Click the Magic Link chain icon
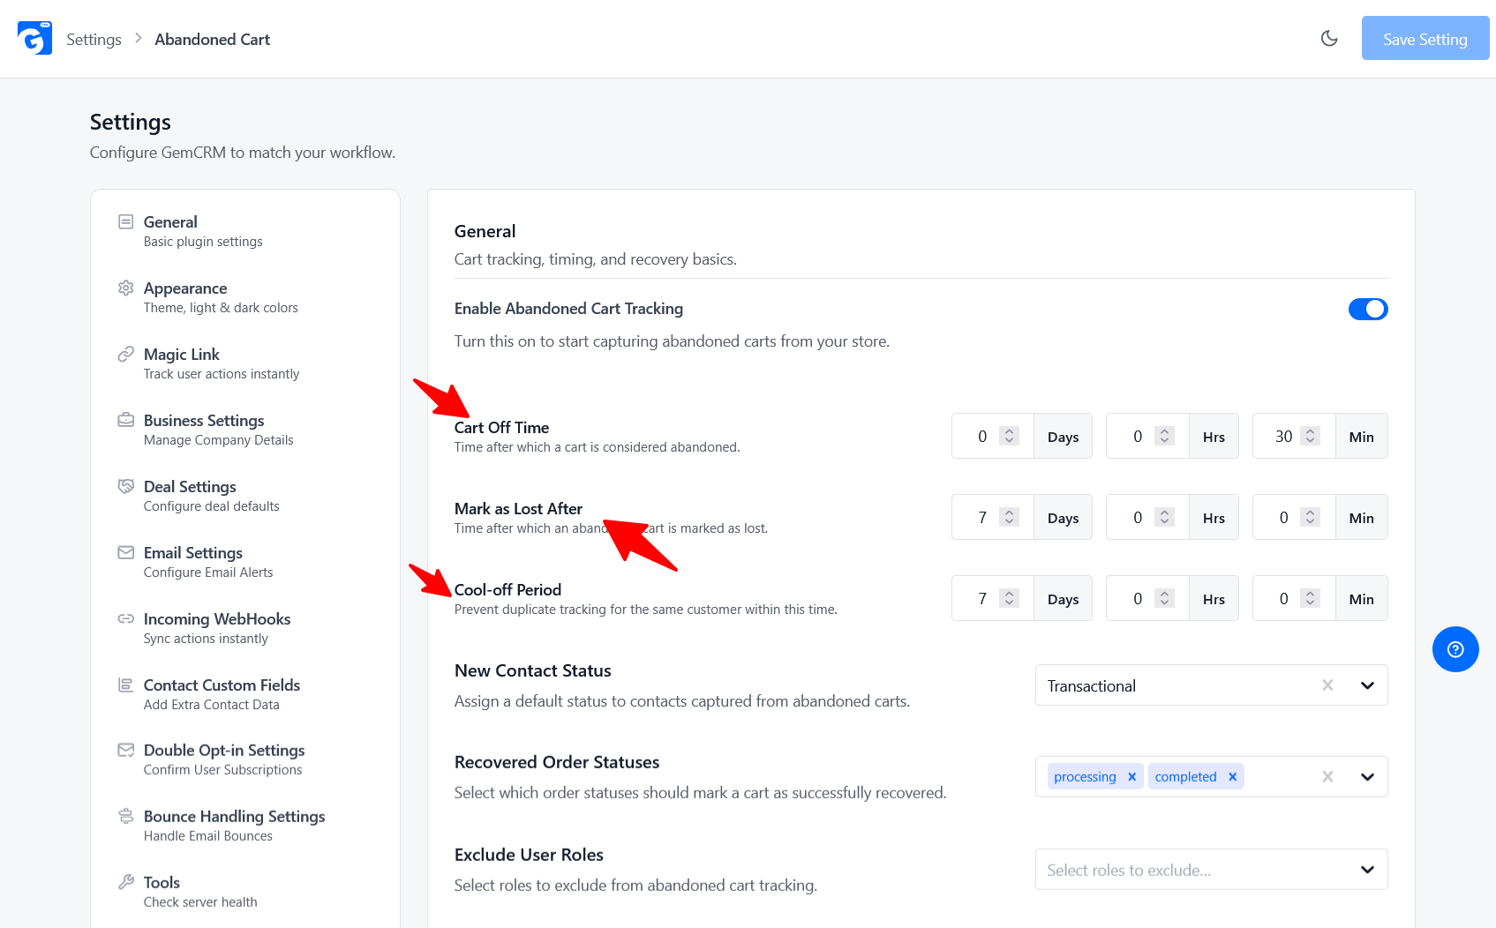This screenshot has height=928, width=1496. click(x=126, y=354)
